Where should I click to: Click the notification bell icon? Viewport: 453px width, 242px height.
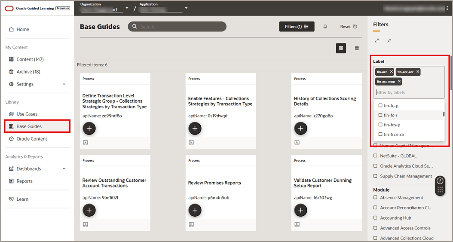[325, 27]
